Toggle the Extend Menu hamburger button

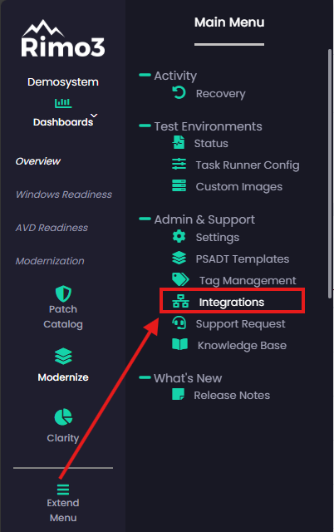pos(63,490)
